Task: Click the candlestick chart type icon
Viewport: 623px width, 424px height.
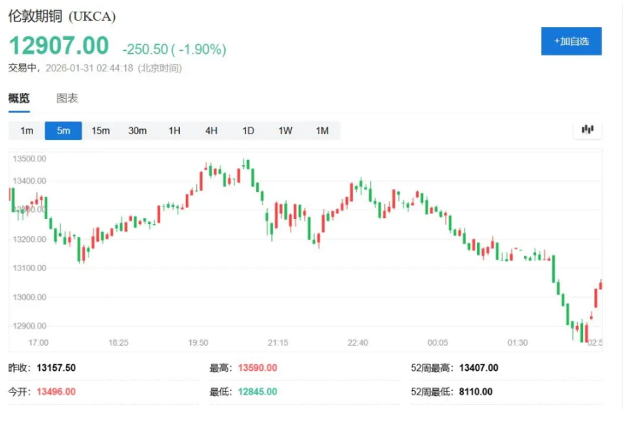Action: [x=588, y=130]
